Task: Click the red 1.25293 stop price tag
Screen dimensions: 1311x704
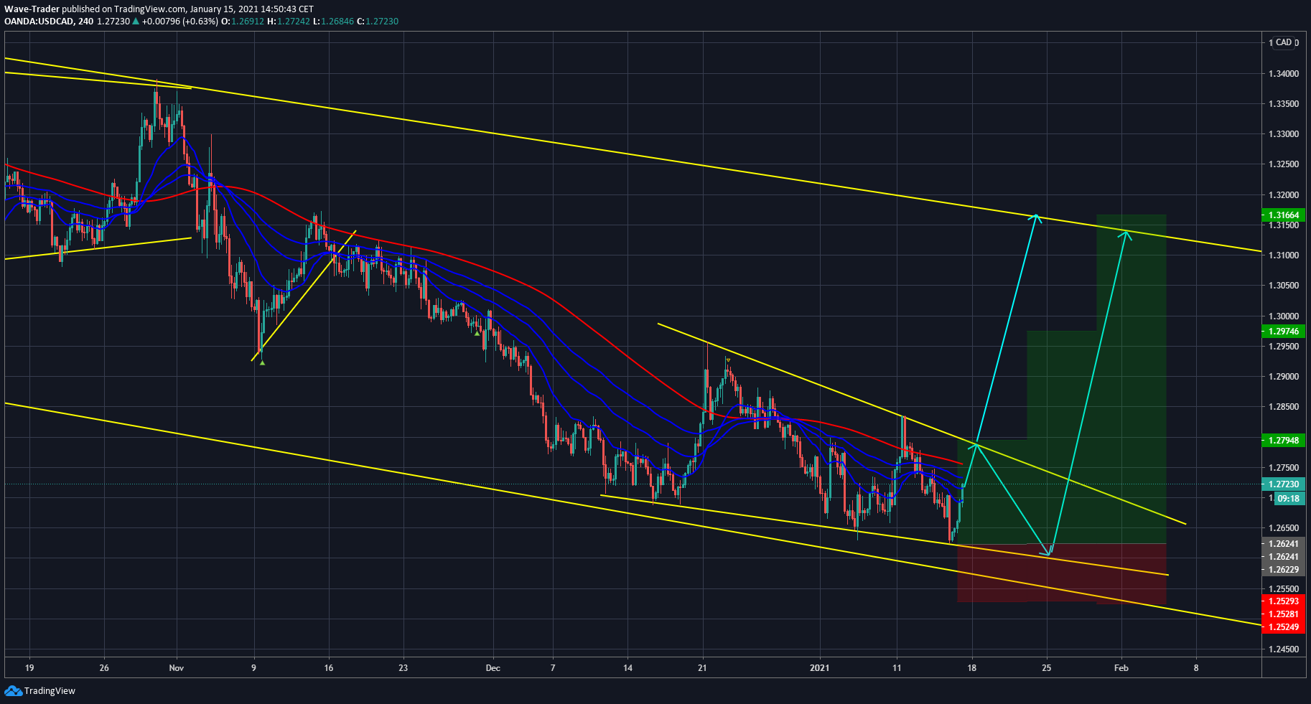Action: click(1283, 601)
